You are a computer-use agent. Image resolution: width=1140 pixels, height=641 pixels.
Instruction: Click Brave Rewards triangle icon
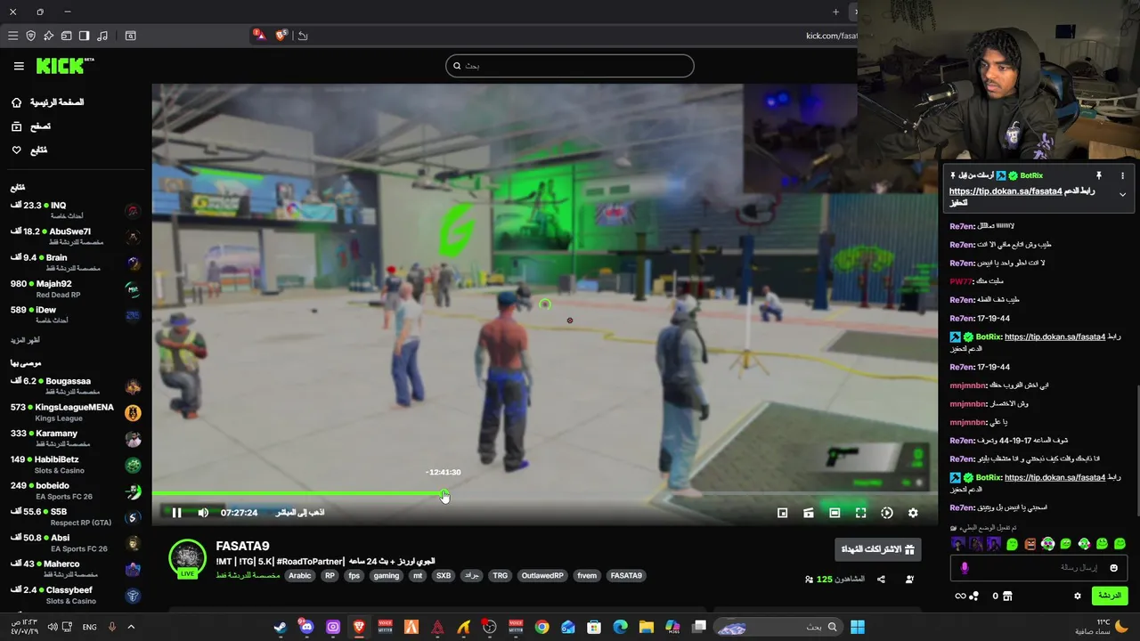258,36
